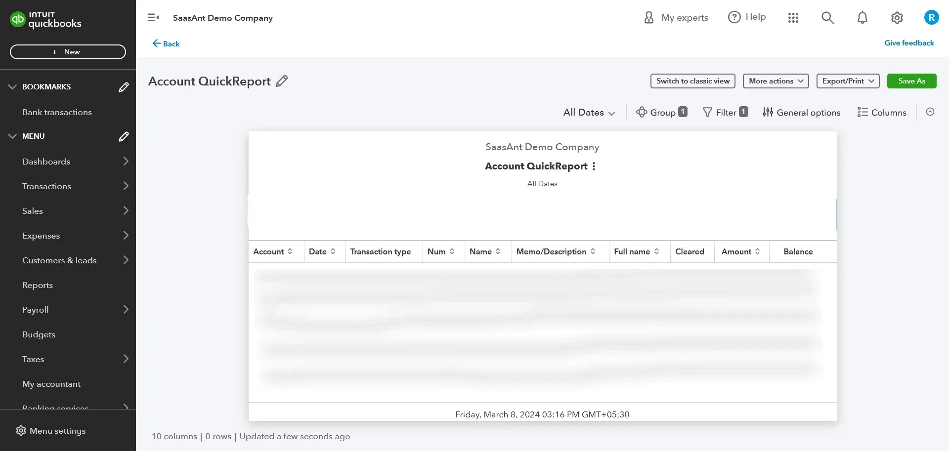949x451 pixels.
Task: Click Back link
Action: tap(166, 43)
